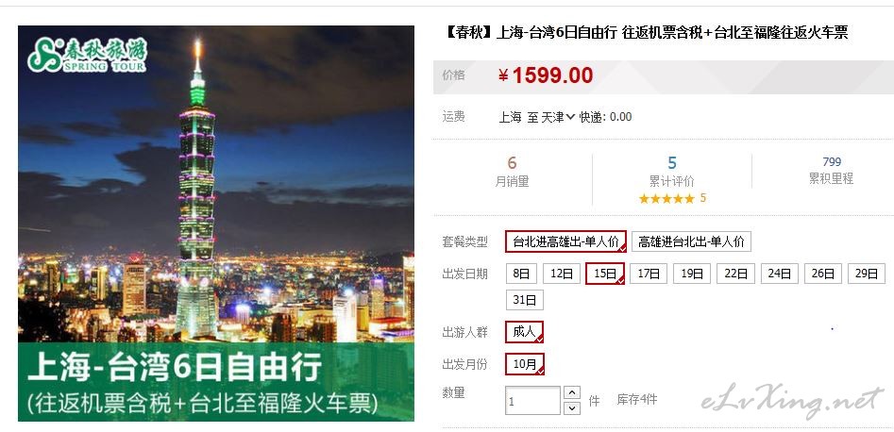Select 台北进高雄出-单人价 package option
This screenshot has width=894, height=432.
(x=566, y=241)
